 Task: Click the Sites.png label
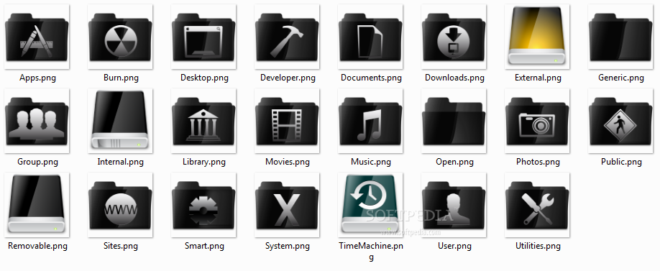point(120,246)
